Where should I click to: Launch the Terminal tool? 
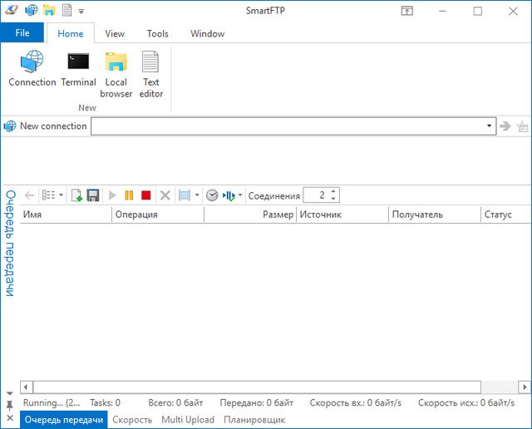(78, 70)
